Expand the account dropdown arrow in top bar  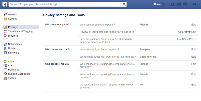coord(199,4)
